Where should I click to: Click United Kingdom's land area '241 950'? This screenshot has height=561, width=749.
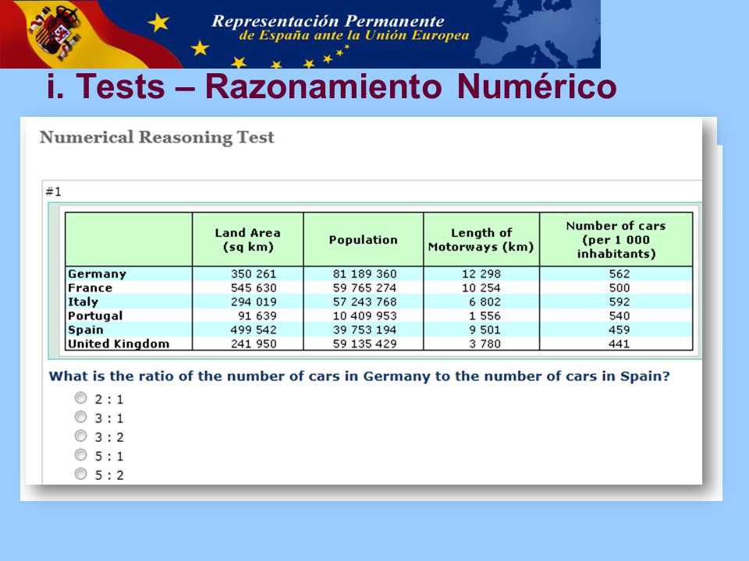tap(254, 344)
